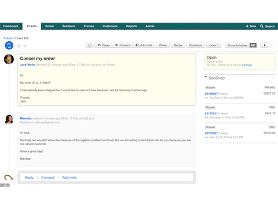Click the blue phone source icon
This screenshot has width=278, height=209.
point(9,45)
